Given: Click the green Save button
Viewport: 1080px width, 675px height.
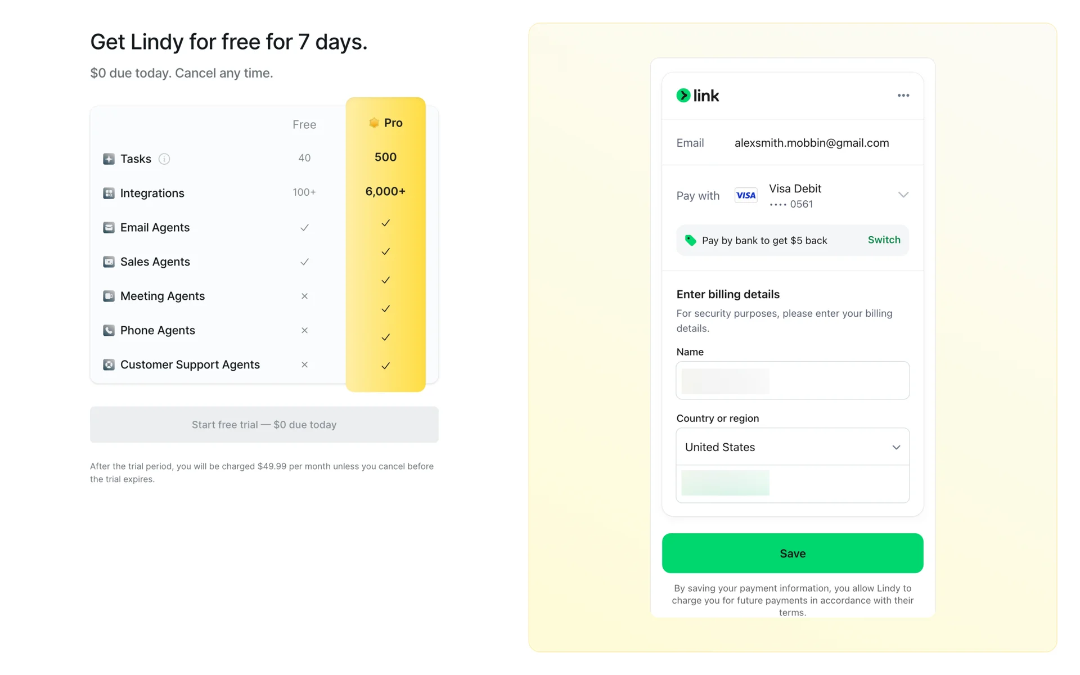Looking at the screenshot, I should pos(793,553).
